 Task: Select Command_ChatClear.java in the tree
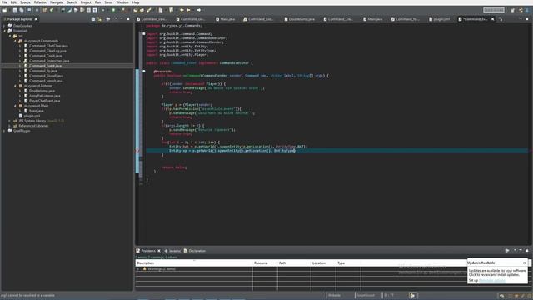pyautogui.click(x=48, y=46)
